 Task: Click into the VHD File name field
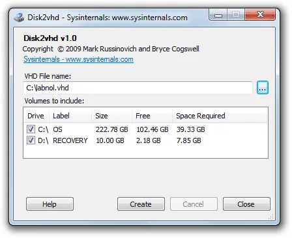coord(138,88)
